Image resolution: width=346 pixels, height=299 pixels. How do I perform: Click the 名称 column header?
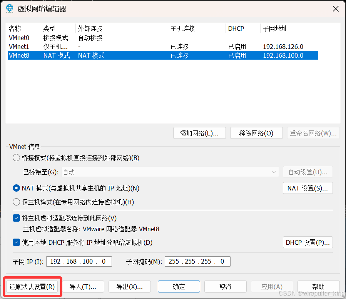[x=24, y=28]
